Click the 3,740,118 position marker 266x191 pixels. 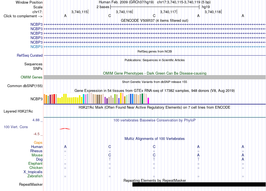pyautogui.click(x=213, y=12)
